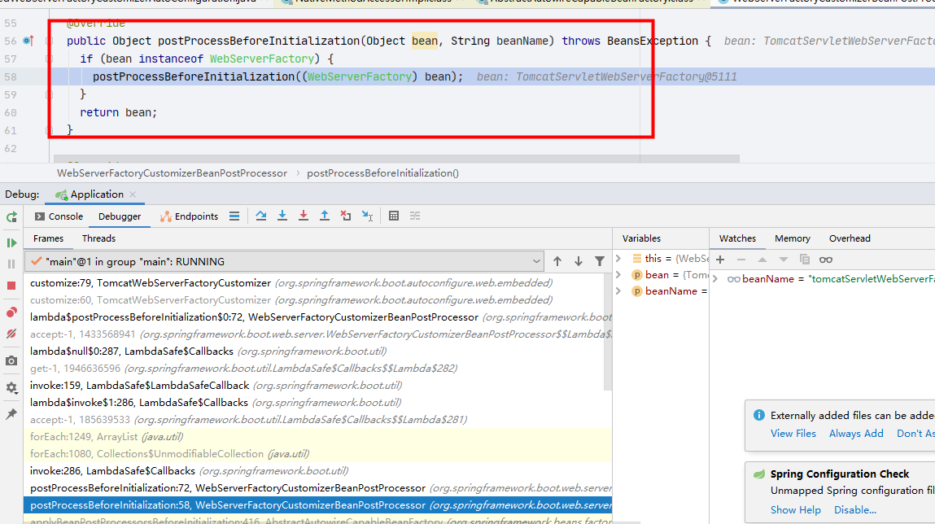
Task: Click the Resume Program icon
Action: coord(11,242)
